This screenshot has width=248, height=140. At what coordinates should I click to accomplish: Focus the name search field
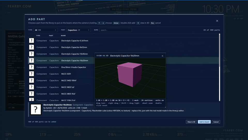(x=116, y=30)
